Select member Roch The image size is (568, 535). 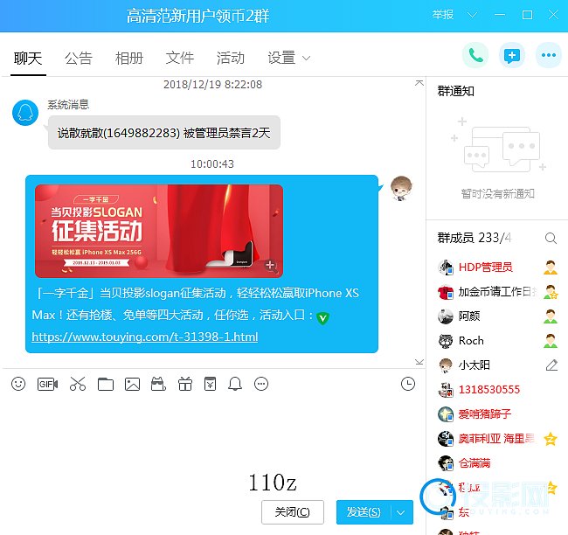(x=471, y=341)
